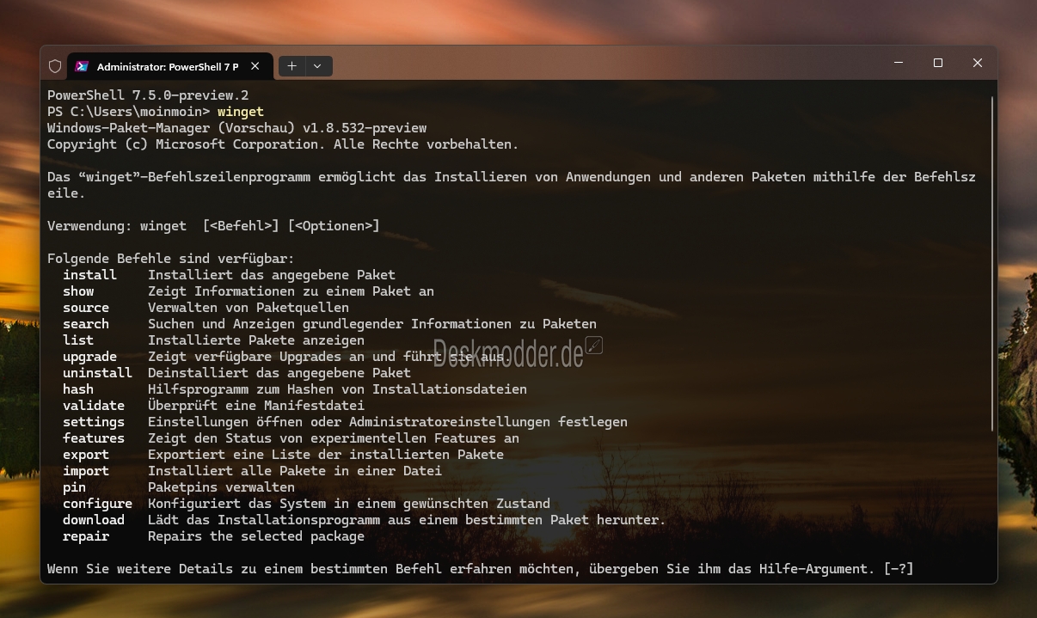The width and height of the screenshot is (1037, 618).
Task: Click the 'repair' command row
Action: [213, 536]
